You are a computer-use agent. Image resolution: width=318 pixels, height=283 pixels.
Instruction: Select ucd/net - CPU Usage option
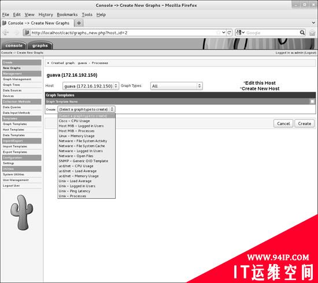coord(76,166)
